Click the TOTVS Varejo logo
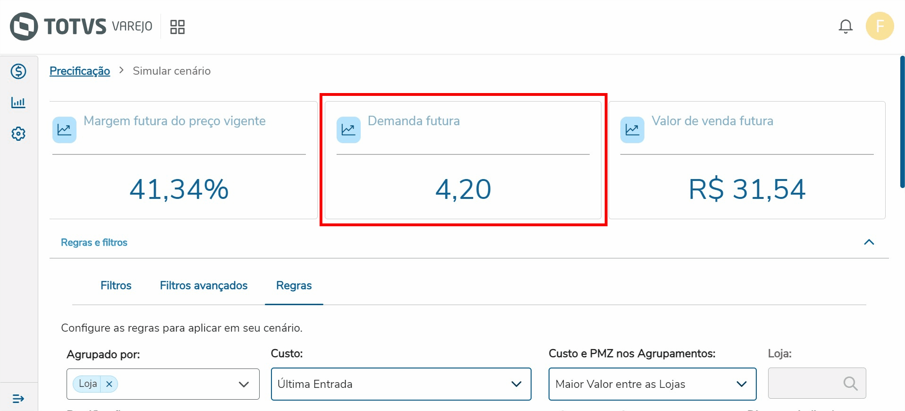 tap(81, 26)
